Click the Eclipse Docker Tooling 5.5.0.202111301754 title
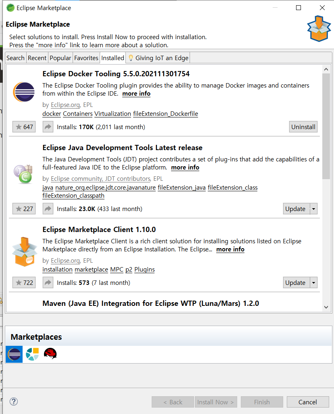The height and width of the screenshot is (414, 334). point(116,74)
